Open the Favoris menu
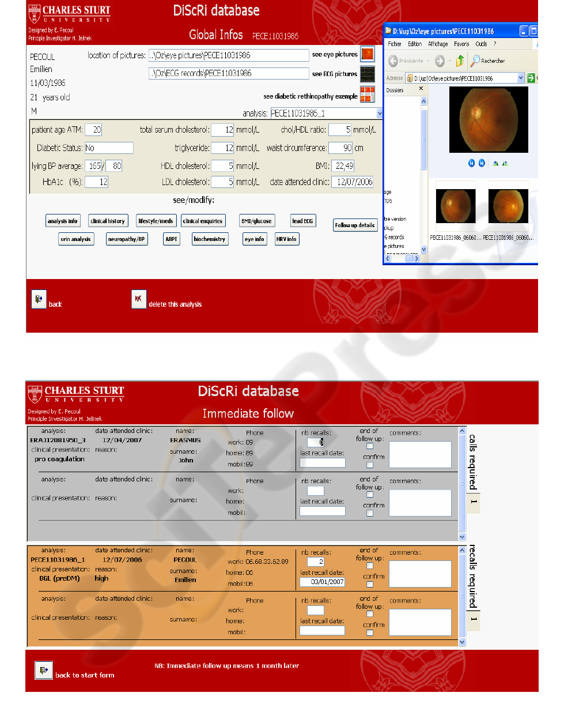583x723 pixels. tap(461, 44)
